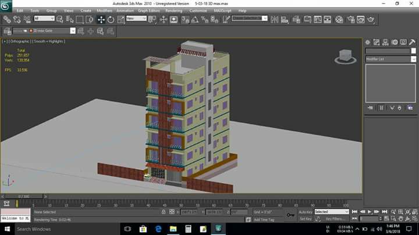Image resolution: width=419 pixels, height=235 pixels.
Task: Toggle the Auto Key button
Action: tap(306, 212)
